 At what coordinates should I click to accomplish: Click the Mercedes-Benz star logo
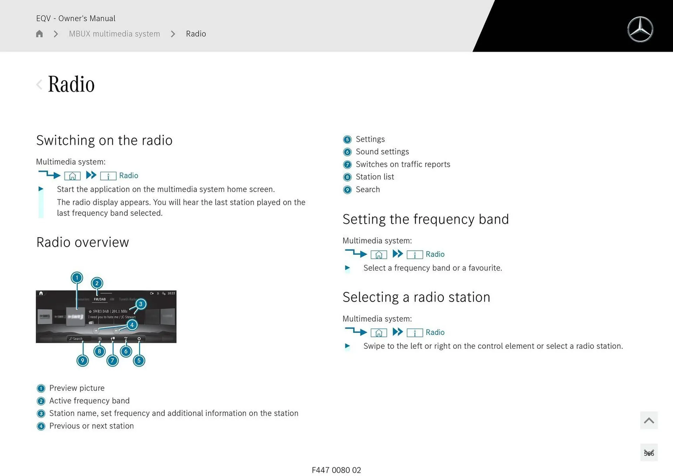tap(640, 29)
